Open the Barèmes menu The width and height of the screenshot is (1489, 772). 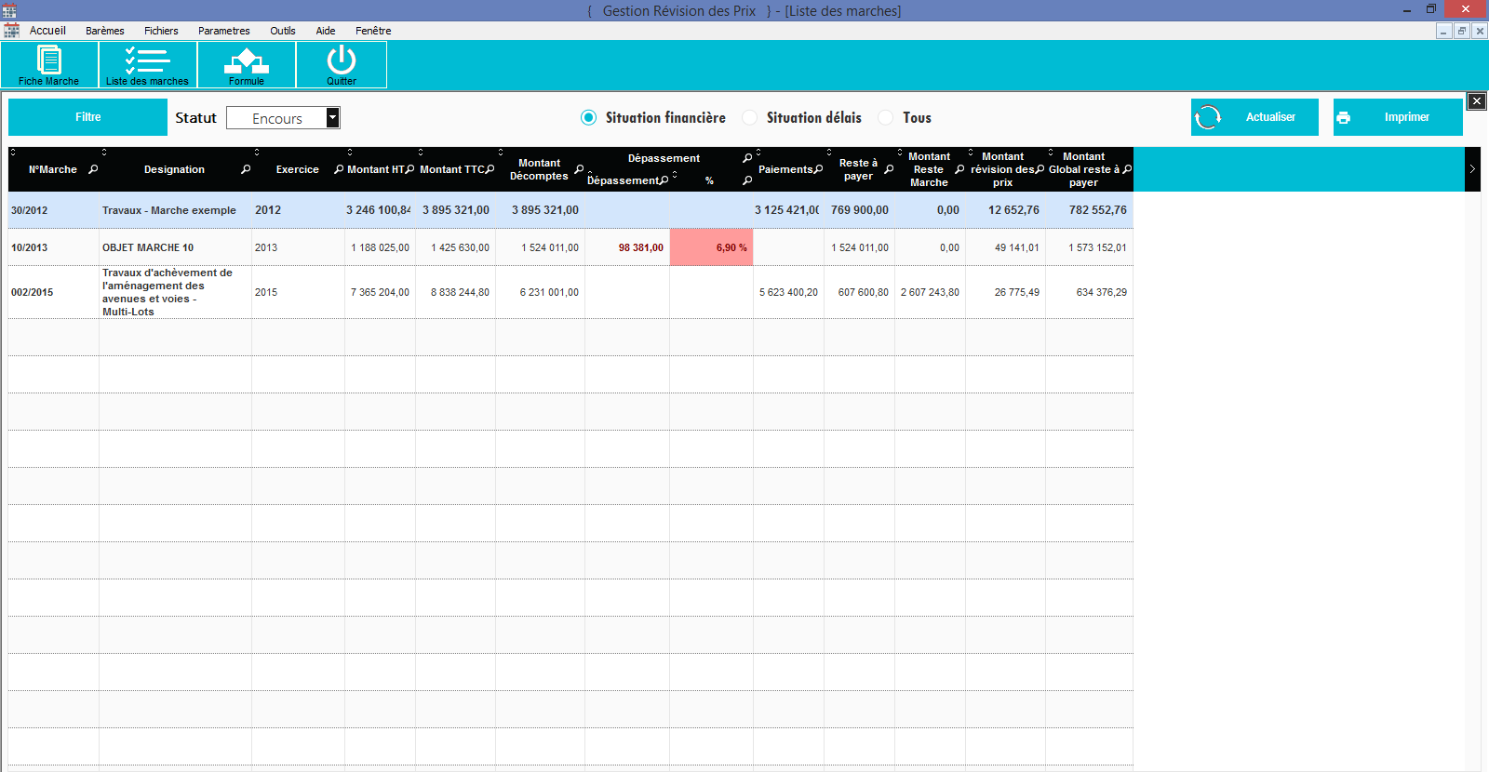pos(104,31)
